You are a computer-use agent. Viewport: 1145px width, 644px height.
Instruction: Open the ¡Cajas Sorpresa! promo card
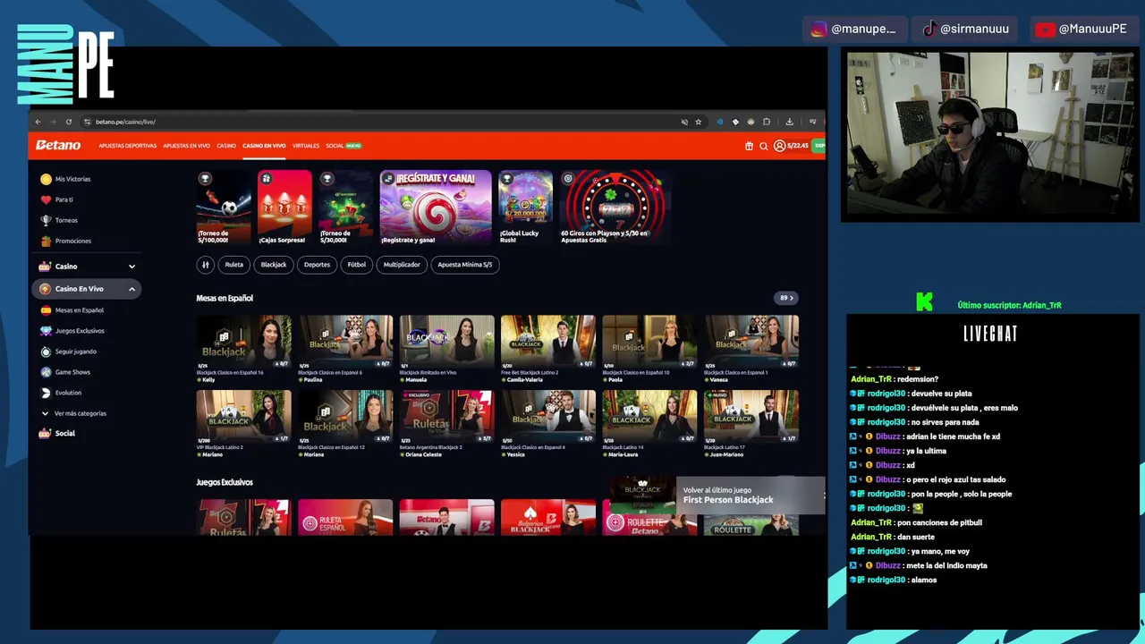(x=284, y=208)
